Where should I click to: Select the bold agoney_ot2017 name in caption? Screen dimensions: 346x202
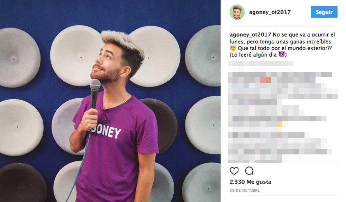tap(250, 35)
